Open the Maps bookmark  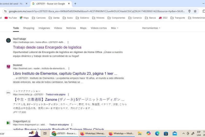(24, 18)
